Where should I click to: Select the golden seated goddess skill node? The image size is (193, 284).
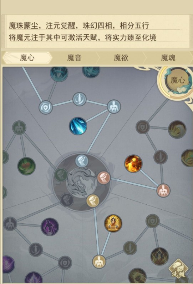point(113,223)
